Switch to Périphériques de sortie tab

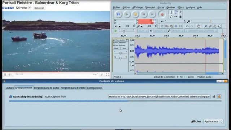pyautogui.click(x=47, y=88)
